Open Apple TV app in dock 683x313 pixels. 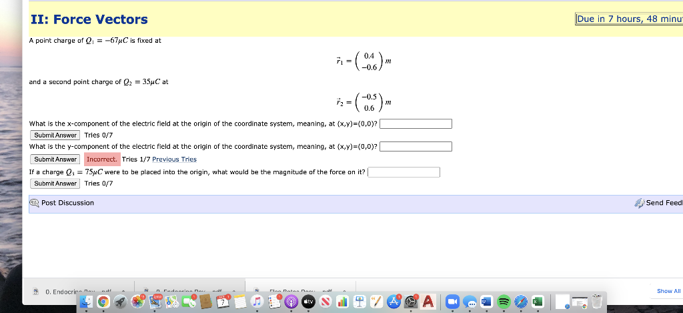(x=308, y=302)
